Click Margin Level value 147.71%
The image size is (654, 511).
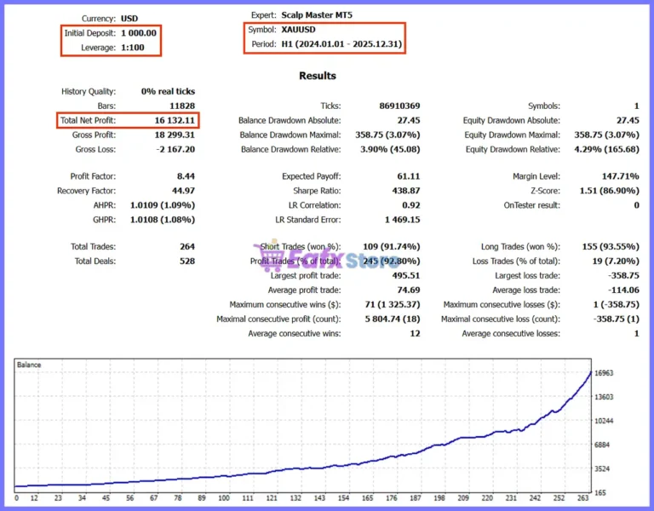click(x=621, y=176)
